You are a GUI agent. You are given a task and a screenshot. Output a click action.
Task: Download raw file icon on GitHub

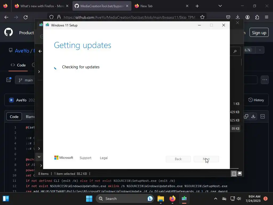(253, 116)
